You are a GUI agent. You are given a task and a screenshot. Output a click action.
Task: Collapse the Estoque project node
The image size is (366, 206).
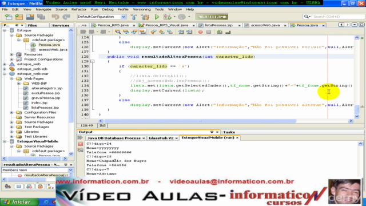(x=5, y=30)
